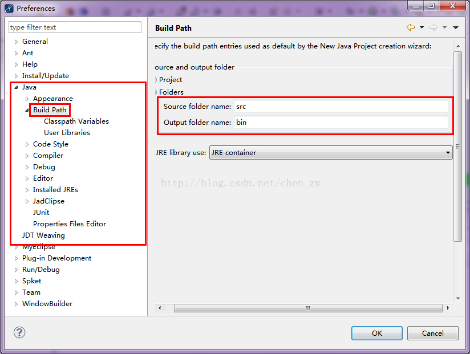Click the vertical scrollbar thumb
This screenshot has height=354, width=470.
pyautogui.click(x=457, y=146)
